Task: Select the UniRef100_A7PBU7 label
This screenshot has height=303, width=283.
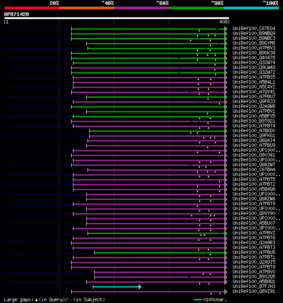Action: [254, 96]
